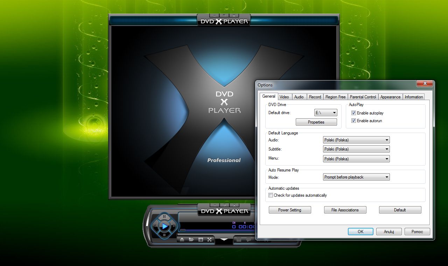Start playback with the blue play button
Screen dimensions: 448x266
(x=164, y=226)
